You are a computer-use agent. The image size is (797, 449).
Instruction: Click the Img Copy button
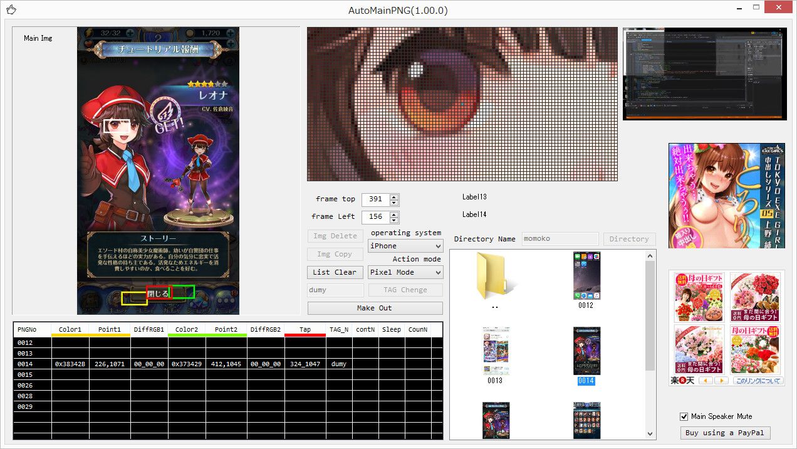pos(335,254)
